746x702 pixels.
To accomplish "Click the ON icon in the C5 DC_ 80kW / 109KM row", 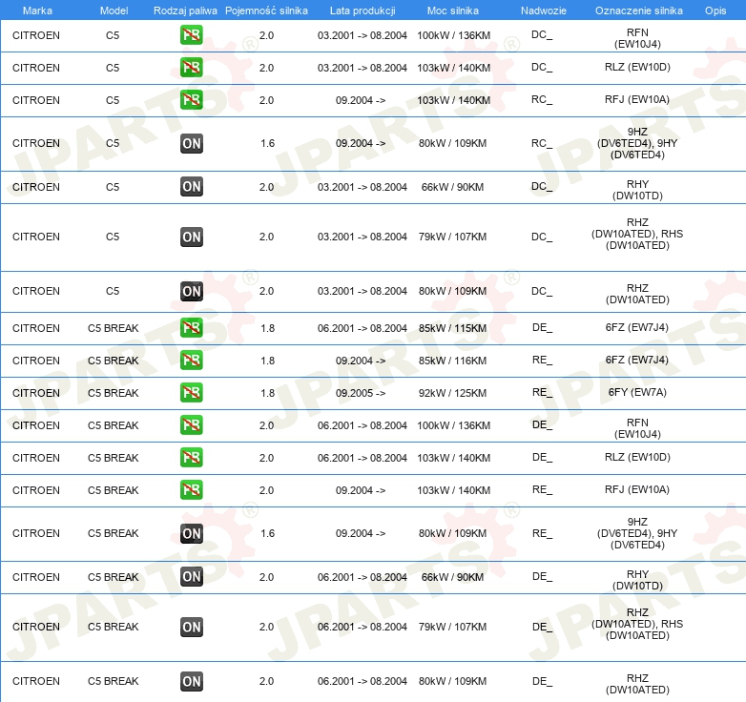I will (x=191, y=291).
